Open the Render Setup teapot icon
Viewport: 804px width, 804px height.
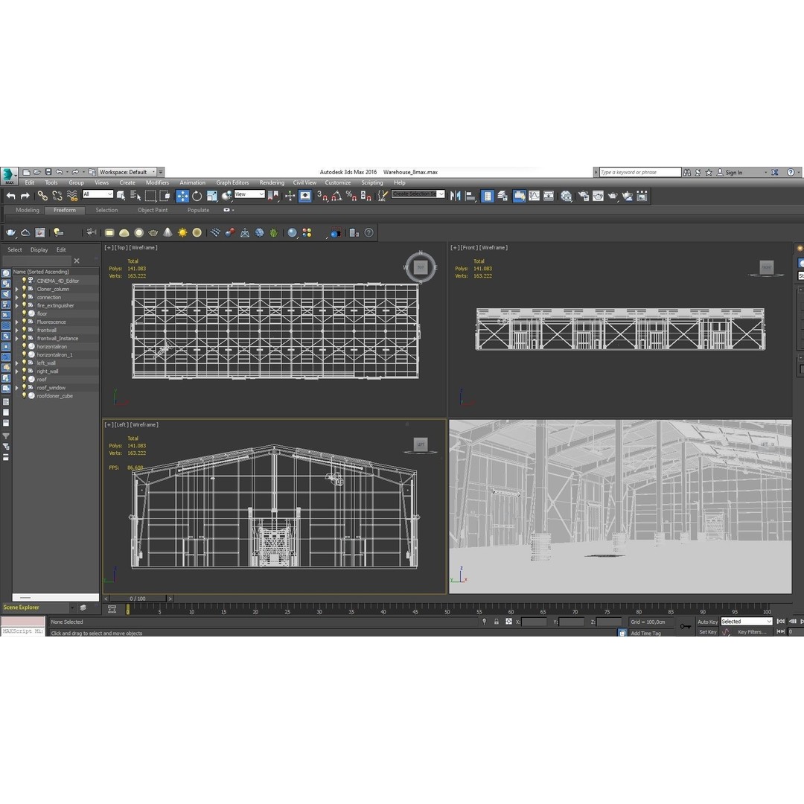point(583,196)
